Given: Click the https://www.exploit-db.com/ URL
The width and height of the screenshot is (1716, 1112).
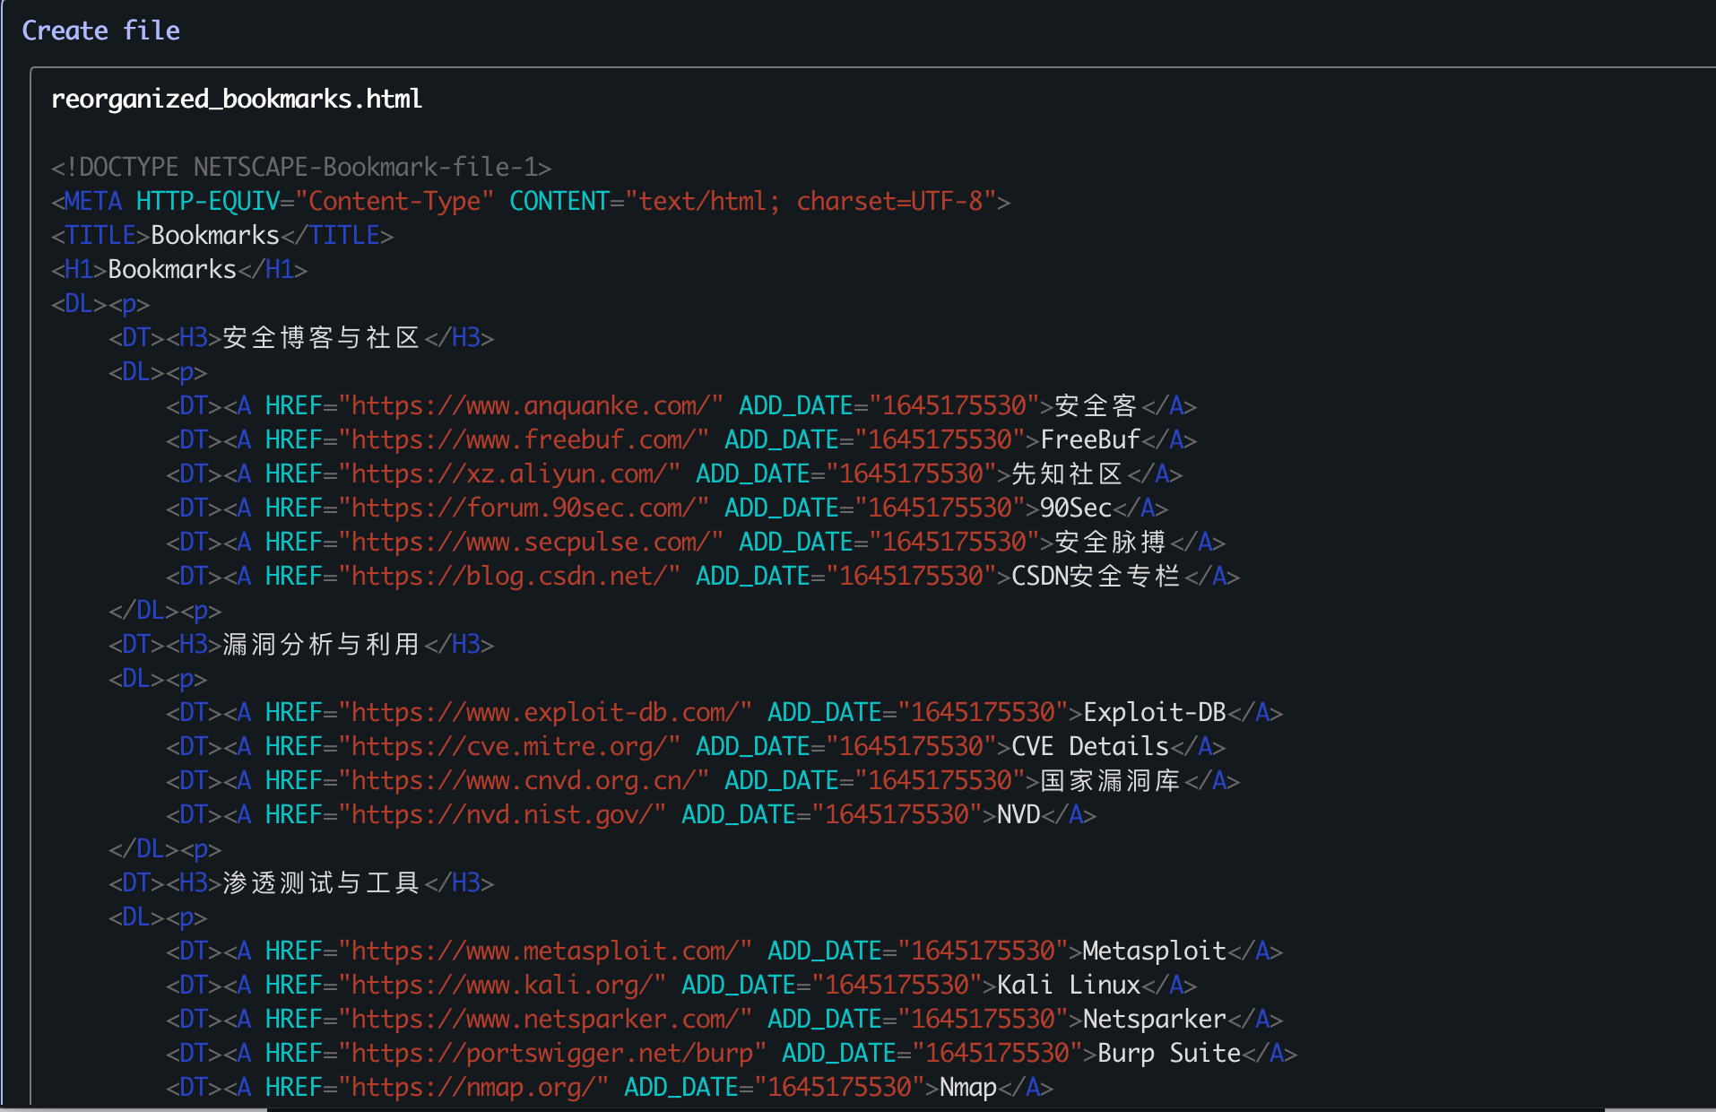Looking at the screenshot, I should (x=545, y=712).
